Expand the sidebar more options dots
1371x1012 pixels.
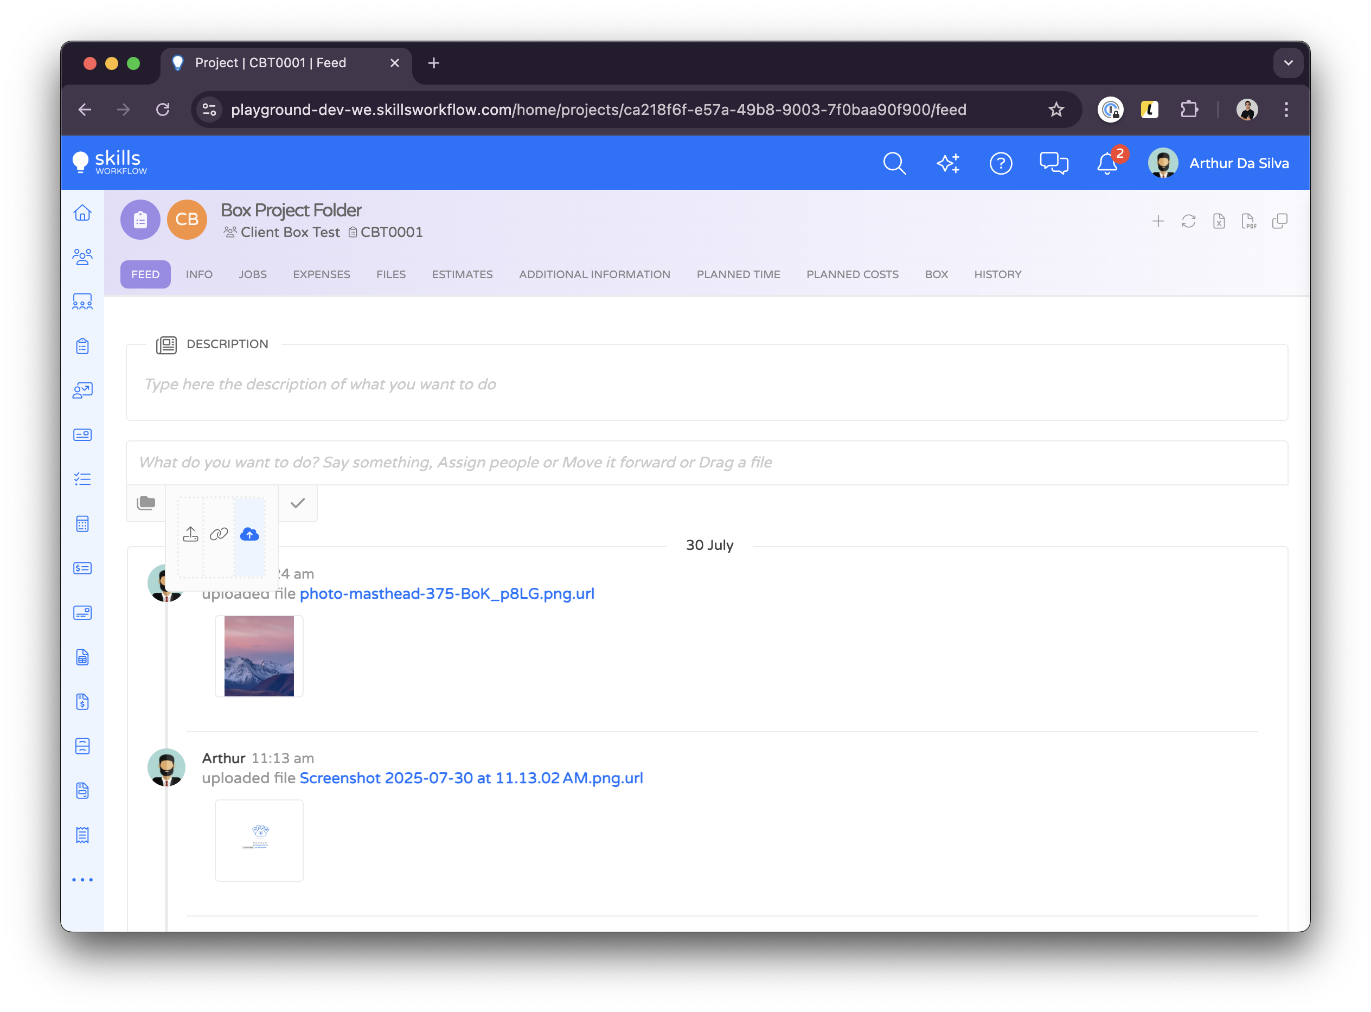82,880
